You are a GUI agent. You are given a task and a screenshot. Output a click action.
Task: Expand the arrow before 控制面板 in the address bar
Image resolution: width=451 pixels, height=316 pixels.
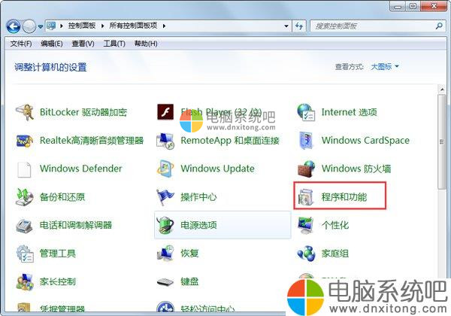pyautogui.click(x=62, y=26)
